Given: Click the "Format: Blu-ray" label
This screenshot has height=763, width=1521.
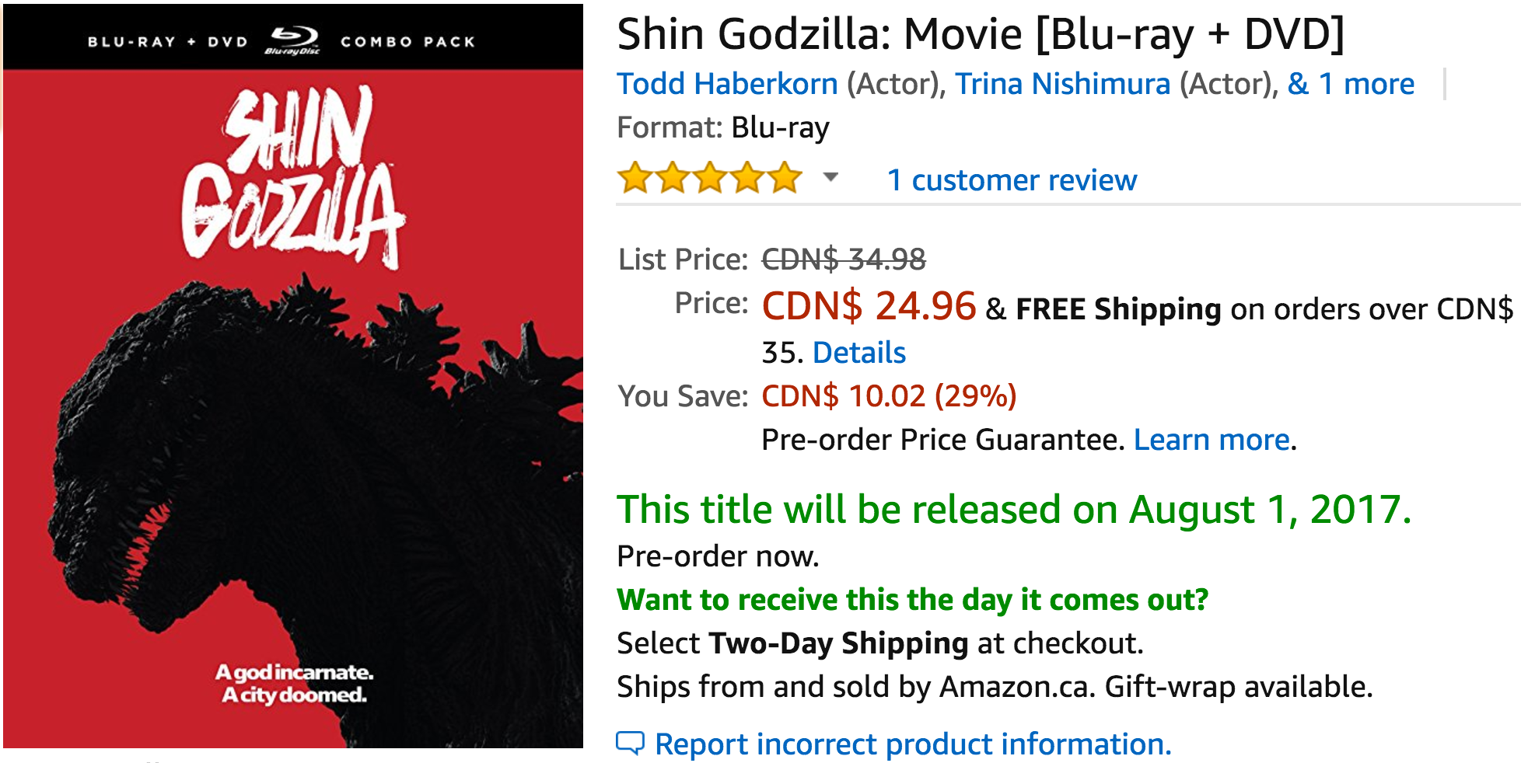Looking at the screenshot, I should [723, 127].
